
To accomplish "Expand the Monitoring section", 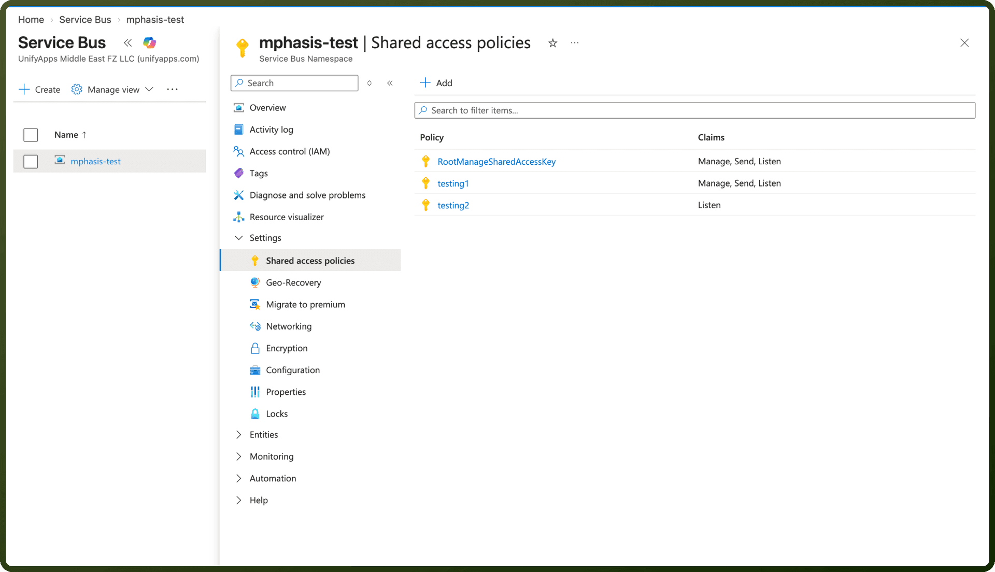I will tap(239, 456).
